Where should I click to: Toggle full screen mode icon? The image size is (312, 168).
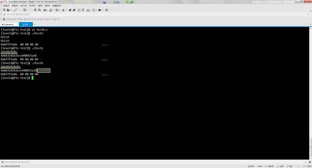(79, 10)
